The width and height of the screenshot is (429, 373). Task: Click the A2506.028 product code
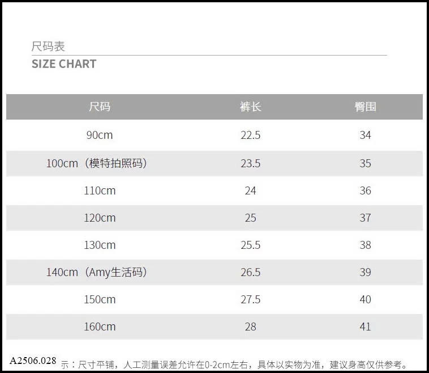pyautogui.click(x=33, y=361)
